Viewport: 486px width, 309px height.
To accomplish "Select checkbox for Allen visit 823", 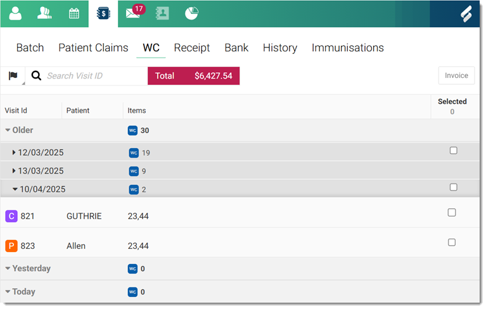I will point(452,242).
